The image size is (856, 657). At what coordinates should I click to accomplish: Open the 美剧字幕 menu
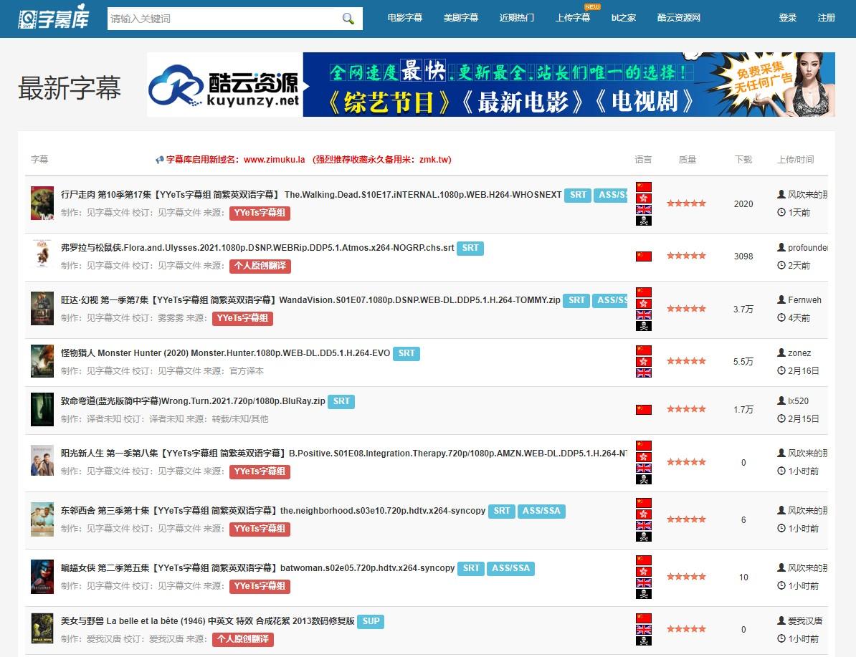tap(461, 18)
